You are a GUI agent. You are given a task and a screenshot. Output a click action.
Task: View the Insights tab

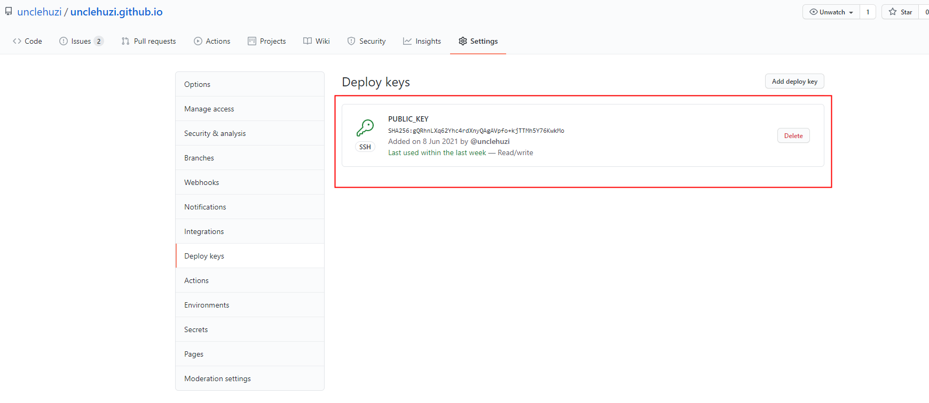422,41
